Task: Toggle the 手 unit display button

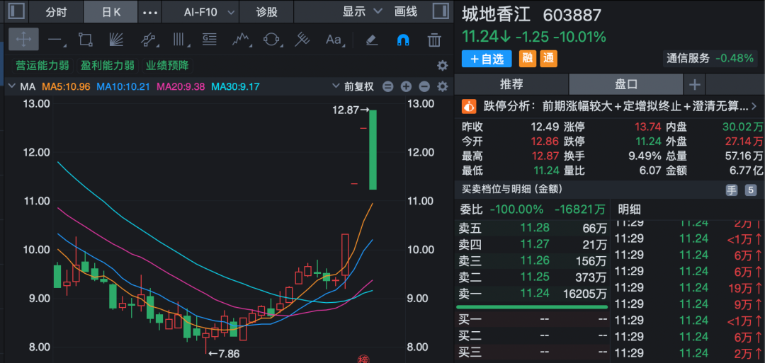Action: tap(731, 190)
